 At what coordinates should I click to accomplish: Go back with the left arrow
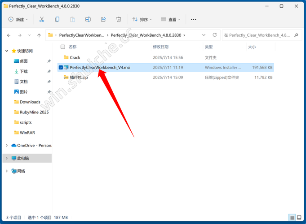point(9,35)
